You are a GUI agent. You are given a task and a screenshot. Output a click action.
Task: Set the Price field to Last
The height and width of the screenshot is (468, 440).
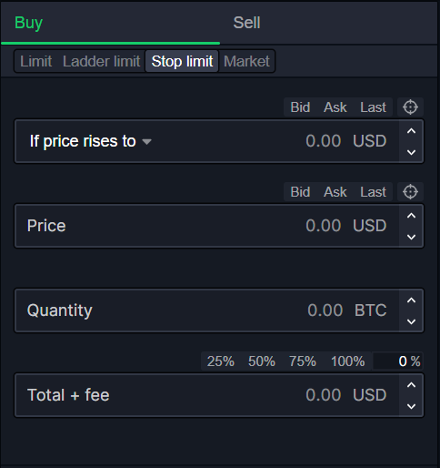pyautogui.click(x=373, y=192)
